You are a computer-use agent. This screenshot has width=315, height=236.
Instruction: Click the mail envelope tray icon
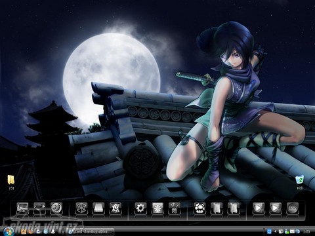coord(292,231)
